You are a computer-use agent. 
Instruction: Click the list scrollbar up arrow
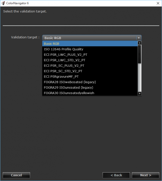click(x=139, y=43)
